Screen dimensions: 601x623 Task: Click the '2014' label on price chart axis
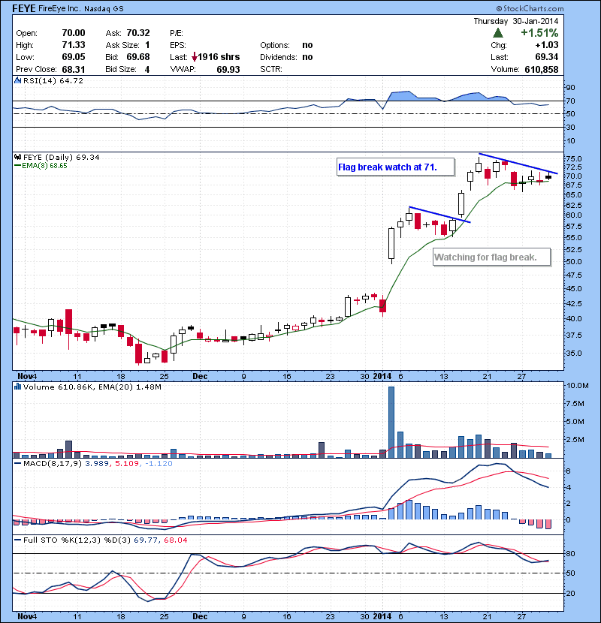point(382,376)
